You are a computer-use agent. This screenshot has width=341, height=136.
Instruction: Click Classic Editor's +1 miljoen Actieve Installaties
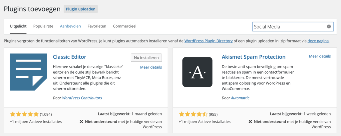(x=36, y=122)
